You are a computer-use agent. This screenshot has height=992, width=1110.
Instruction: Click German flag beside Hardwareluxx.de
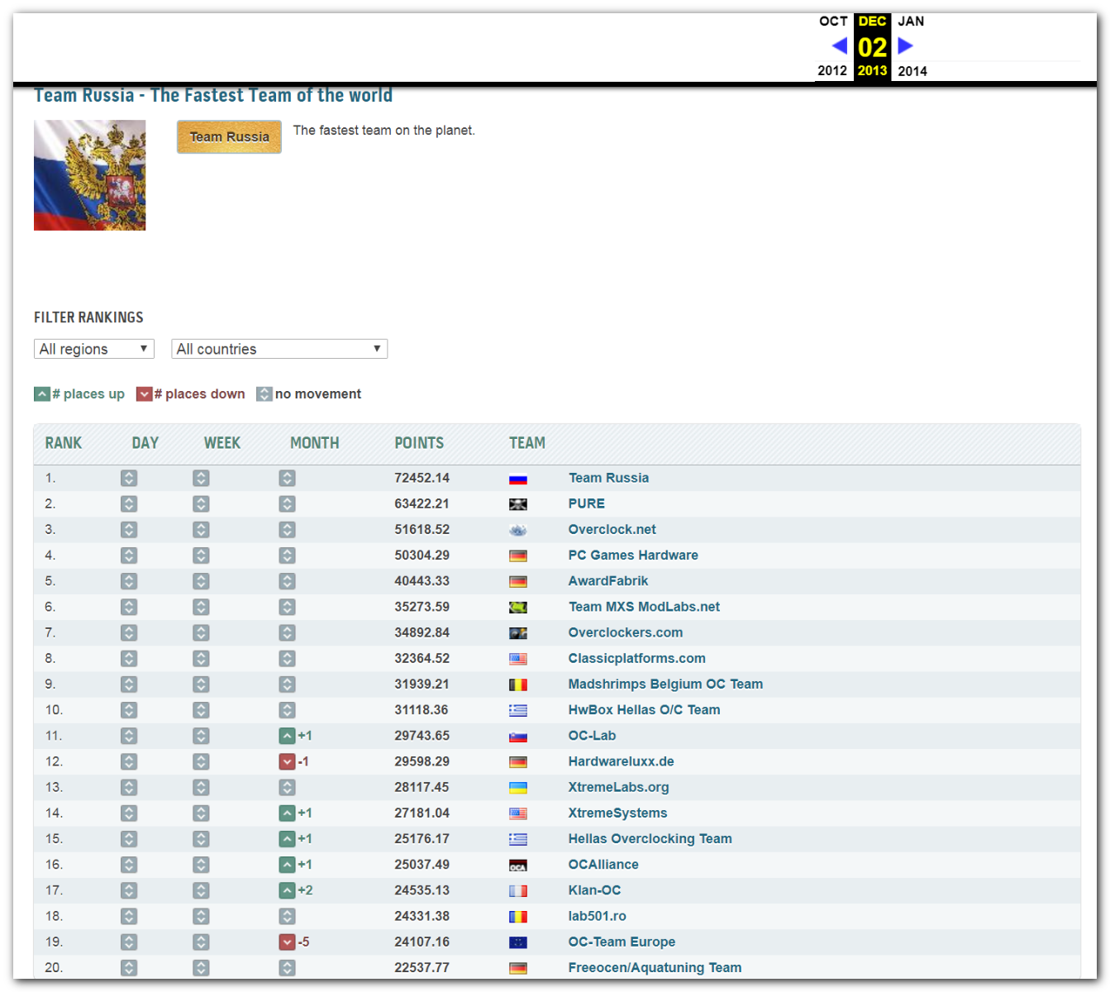(x=518, y=762)
